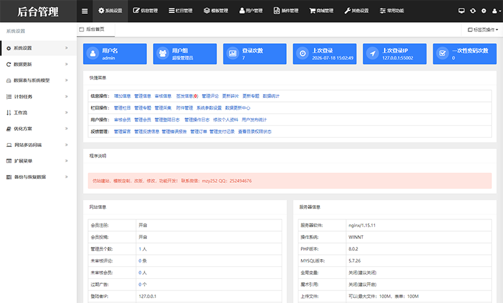Click the gear icon at top right
Viewport: 503px width, 303px height.
tap(484, 11)
